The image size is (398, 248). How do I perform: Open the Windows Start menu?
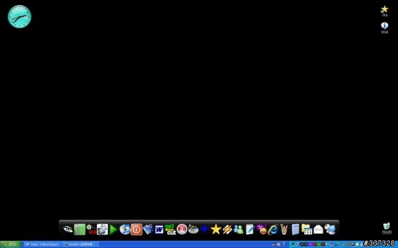click(11, 244)
